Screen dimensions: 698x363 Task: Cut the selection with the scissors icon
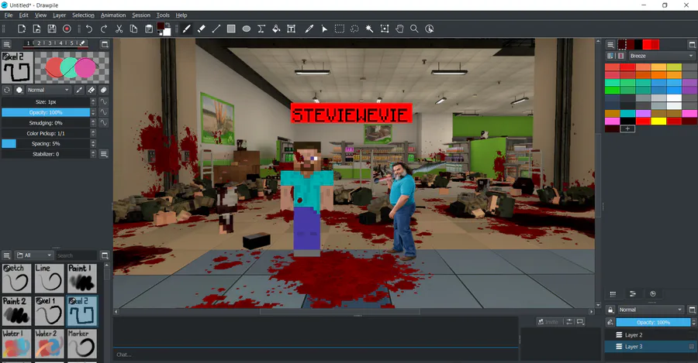[x=119, y=29]
